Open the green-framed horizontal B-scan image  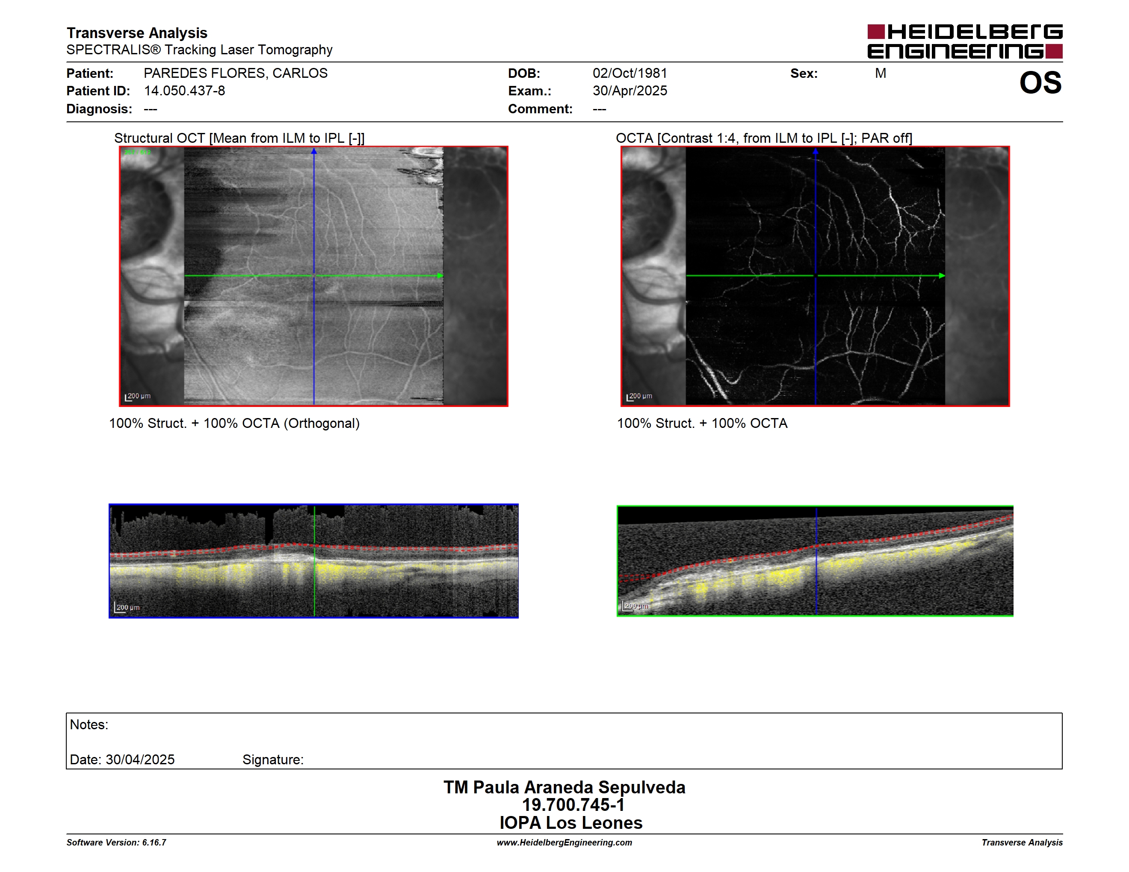815,561
